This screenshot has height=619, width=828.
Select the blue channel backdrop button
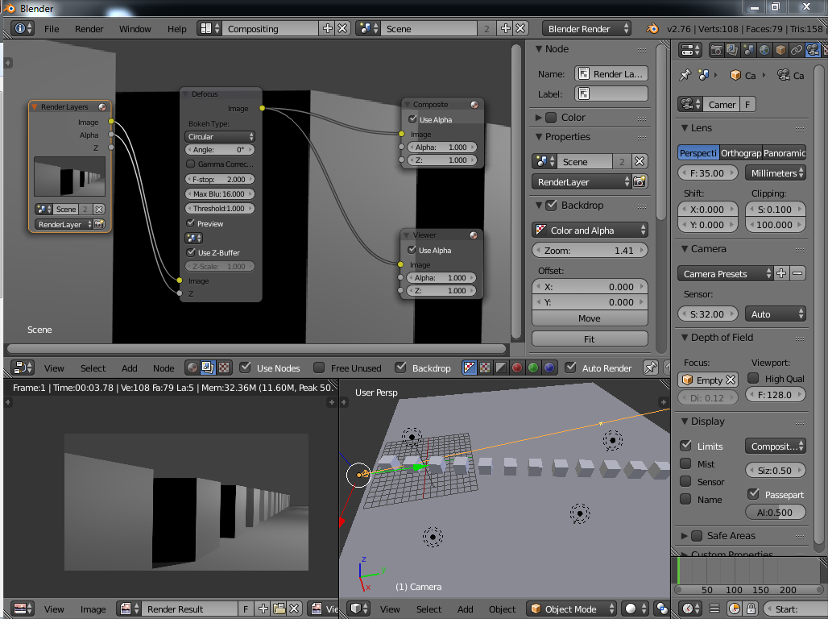point(549,368)
